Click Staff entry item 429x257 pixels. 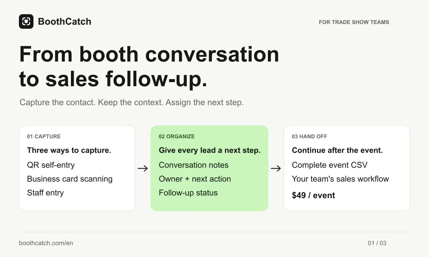coord(46,193)
